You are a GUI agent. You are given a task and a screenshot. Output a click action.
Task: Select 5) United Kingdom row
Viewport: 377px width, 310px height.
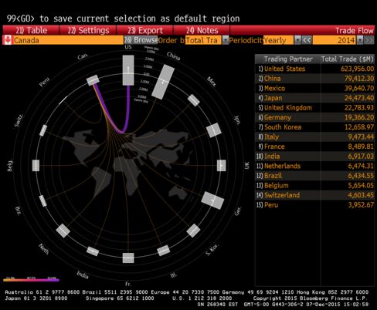click(314, 108)
